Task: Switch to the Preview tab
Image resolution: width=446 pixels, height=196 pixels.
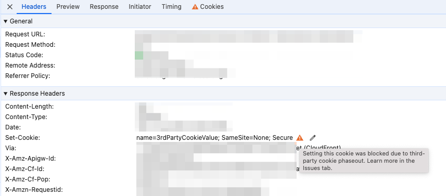Action: [68, 7]
